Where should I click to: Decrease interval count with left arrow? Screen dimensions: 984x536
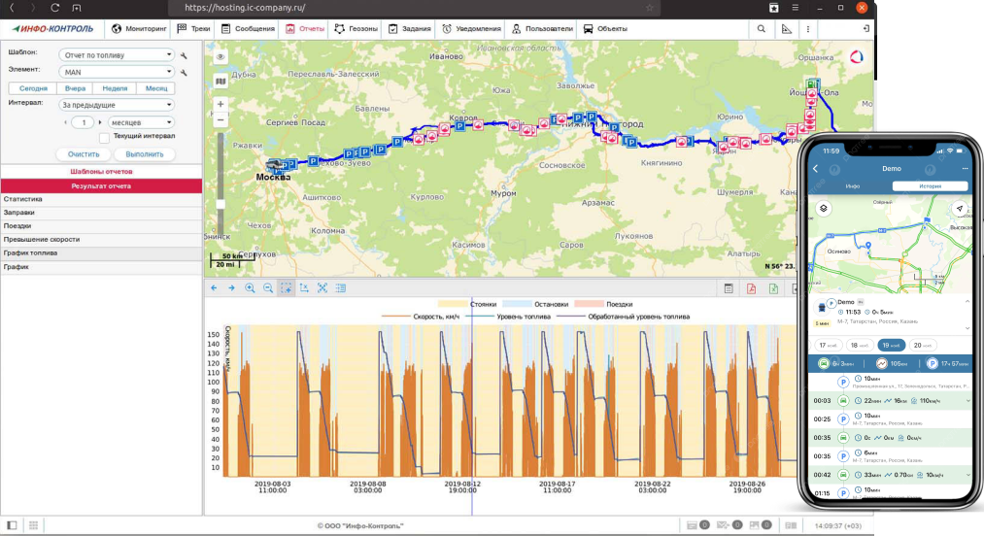66,122
